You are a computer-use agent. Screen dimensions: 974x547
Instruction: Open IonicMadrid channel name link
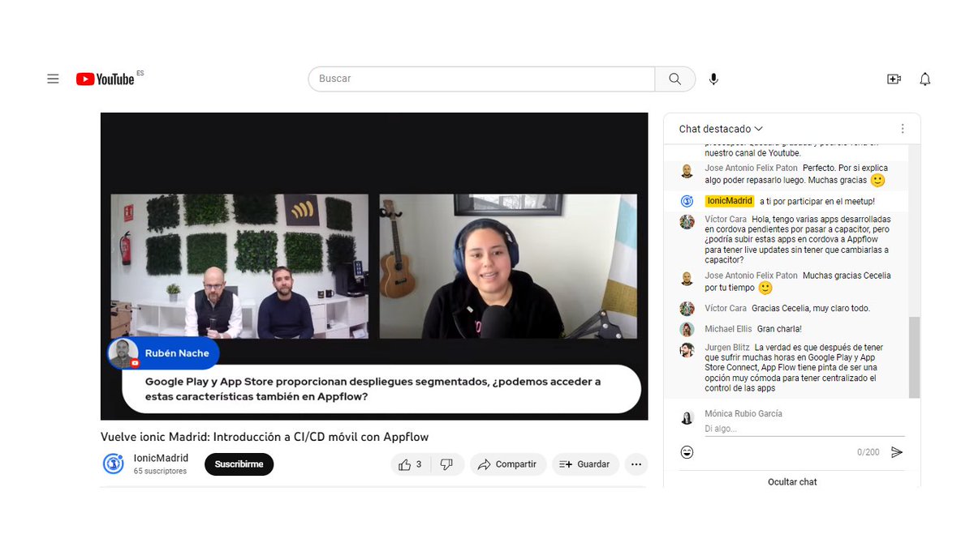tap(161, 458)
